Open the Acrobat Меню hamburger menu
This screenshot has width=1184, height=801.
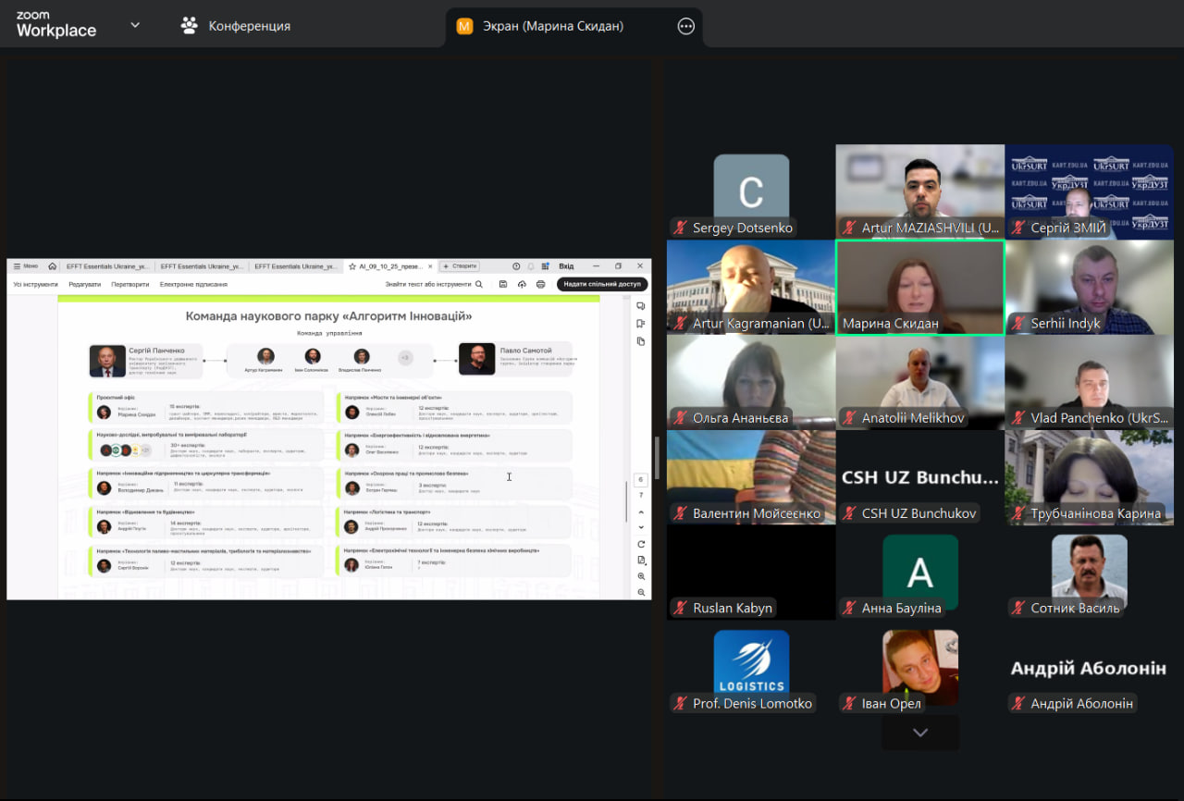(26, 266)
